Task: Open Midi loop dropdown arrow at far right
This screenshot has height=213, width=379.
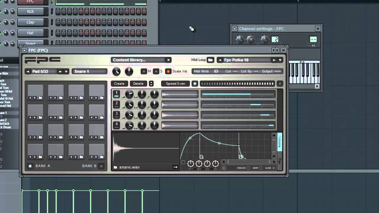Action: [280, 60]
